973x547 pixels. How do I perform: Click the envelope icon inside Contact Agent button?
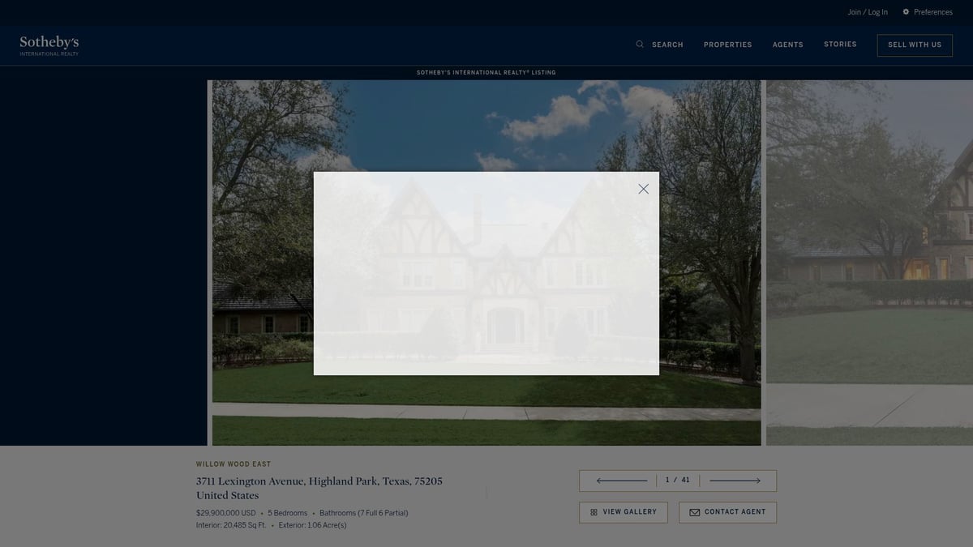(695, 512)
